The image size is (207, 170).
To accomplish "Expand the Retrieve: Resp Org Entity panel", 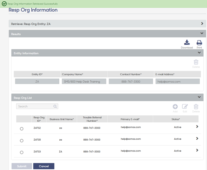I will [202, 24].
